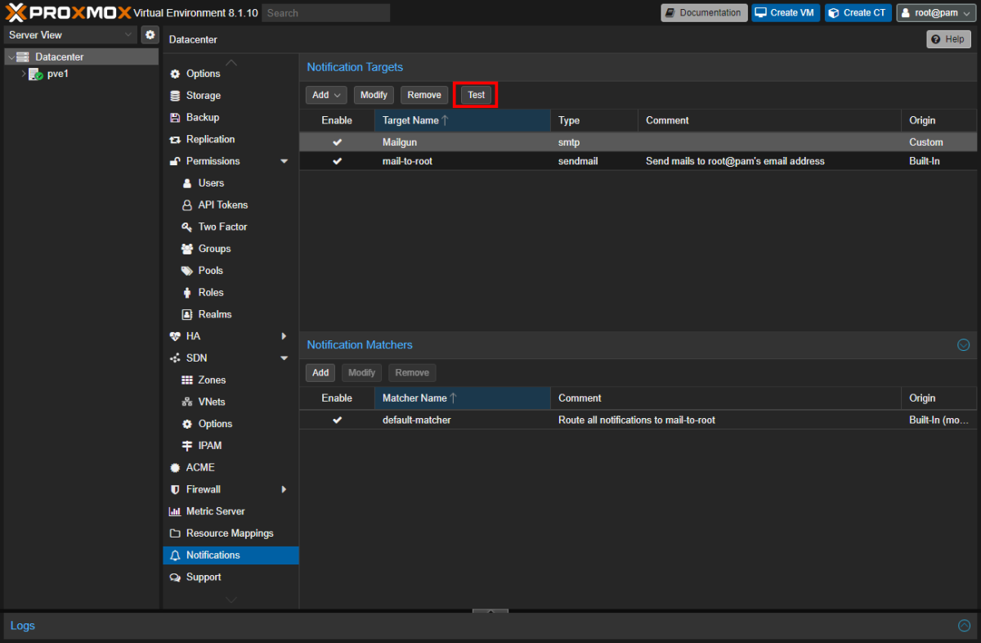Click Remove in Notification Targets
981x643 pixels.
point(424,95)
